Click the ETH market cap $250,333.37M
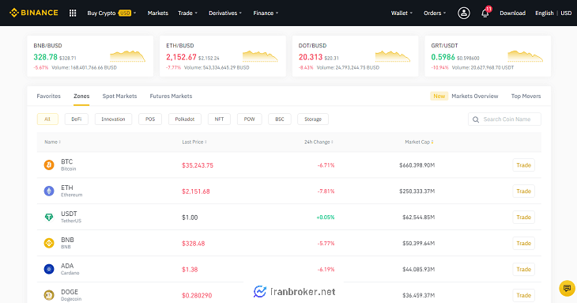The width and height of the screenshot is (577, 303). coord(417,191)
